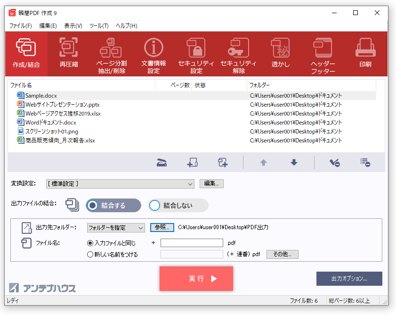Click the ページ数 column header

174,85
